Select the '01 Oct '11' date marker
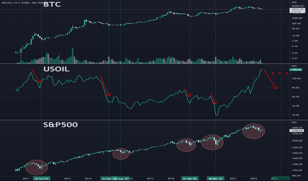Viewport: 308px width, 181px height. [41, 178]
